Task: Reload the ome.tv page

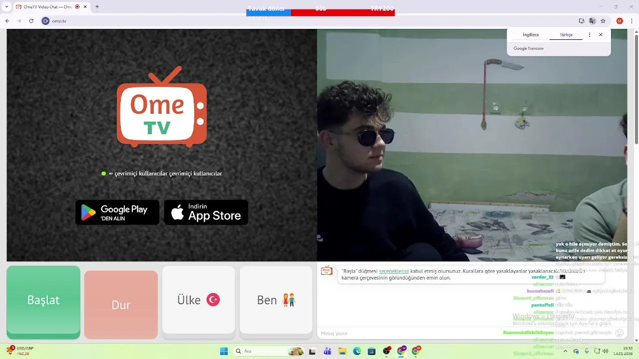Action: coord(31,21)
